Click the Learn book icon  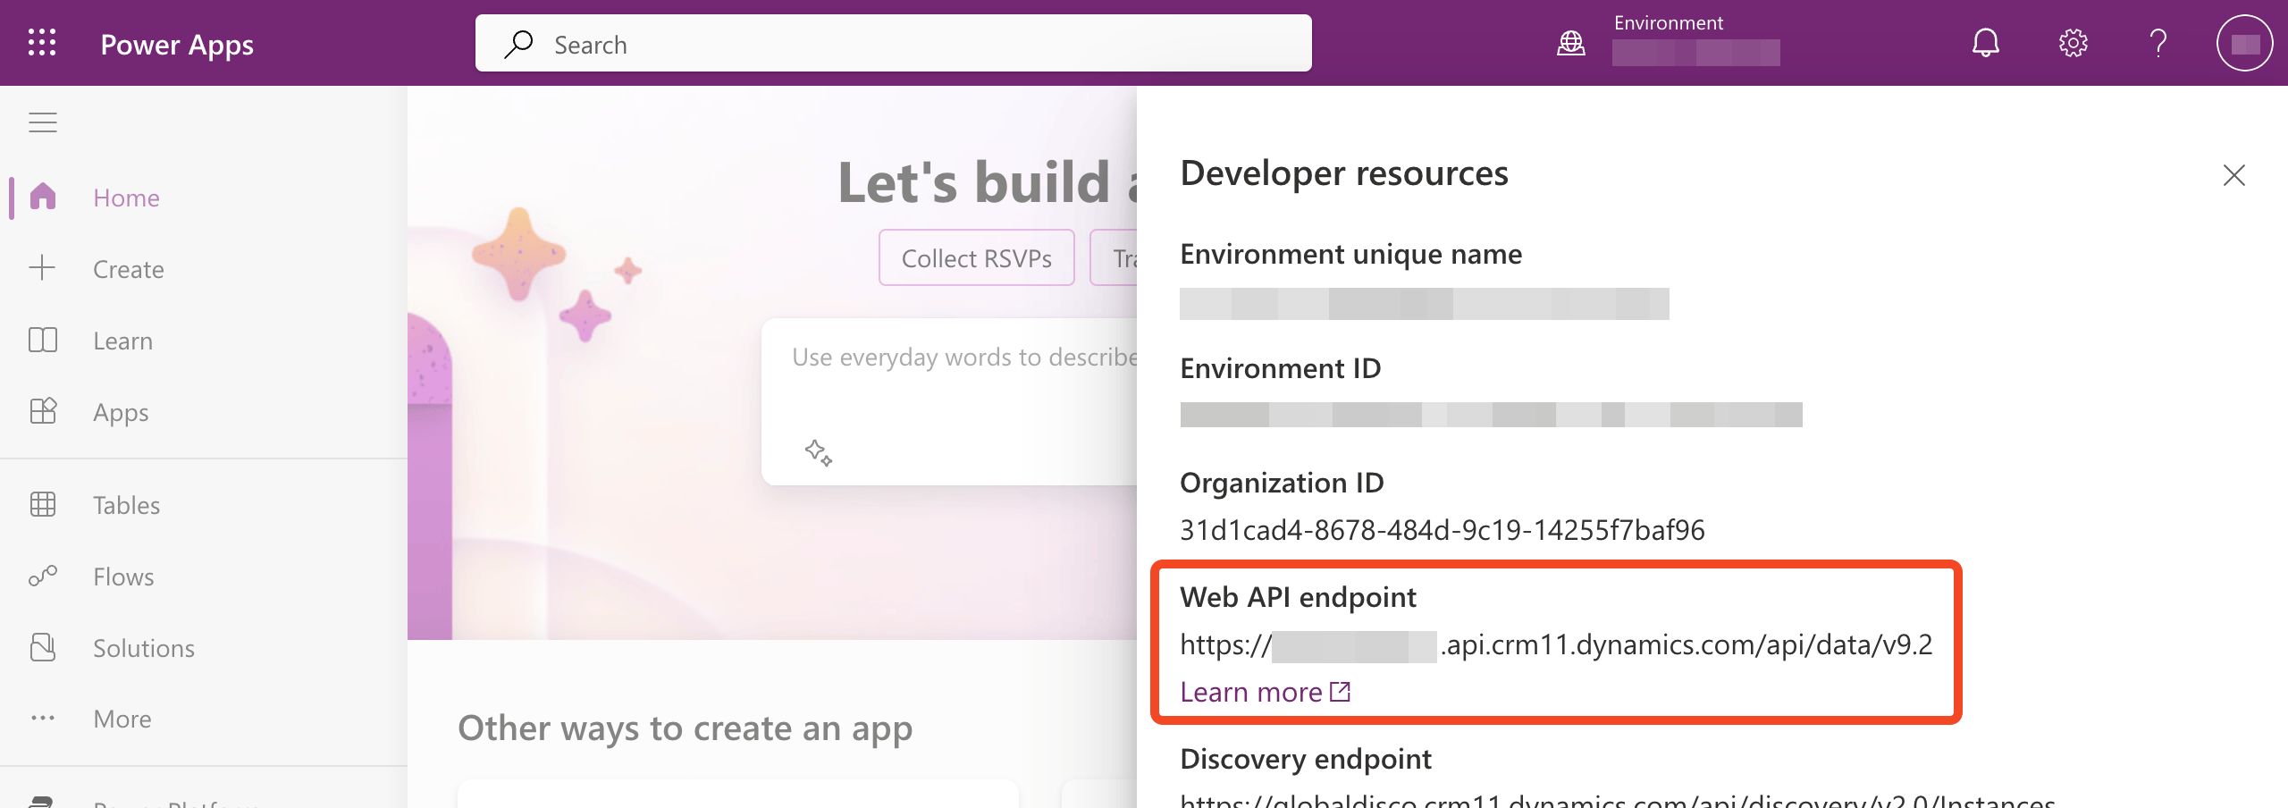(x=42, y=341)
